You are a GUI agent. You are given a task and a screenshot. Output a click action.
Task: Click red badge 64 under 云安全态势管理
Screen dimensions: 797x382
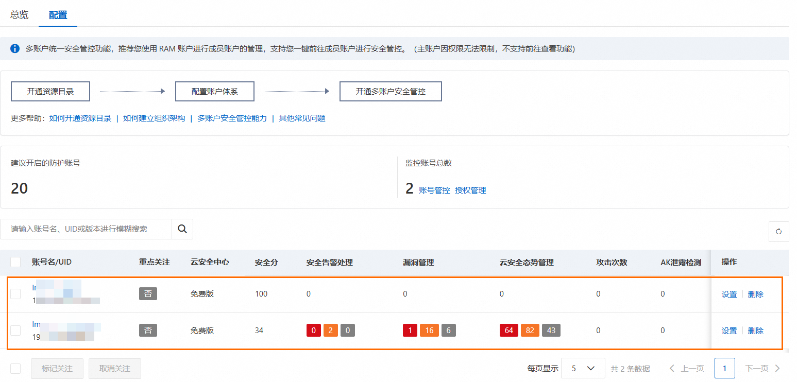[x=509, y=330]
